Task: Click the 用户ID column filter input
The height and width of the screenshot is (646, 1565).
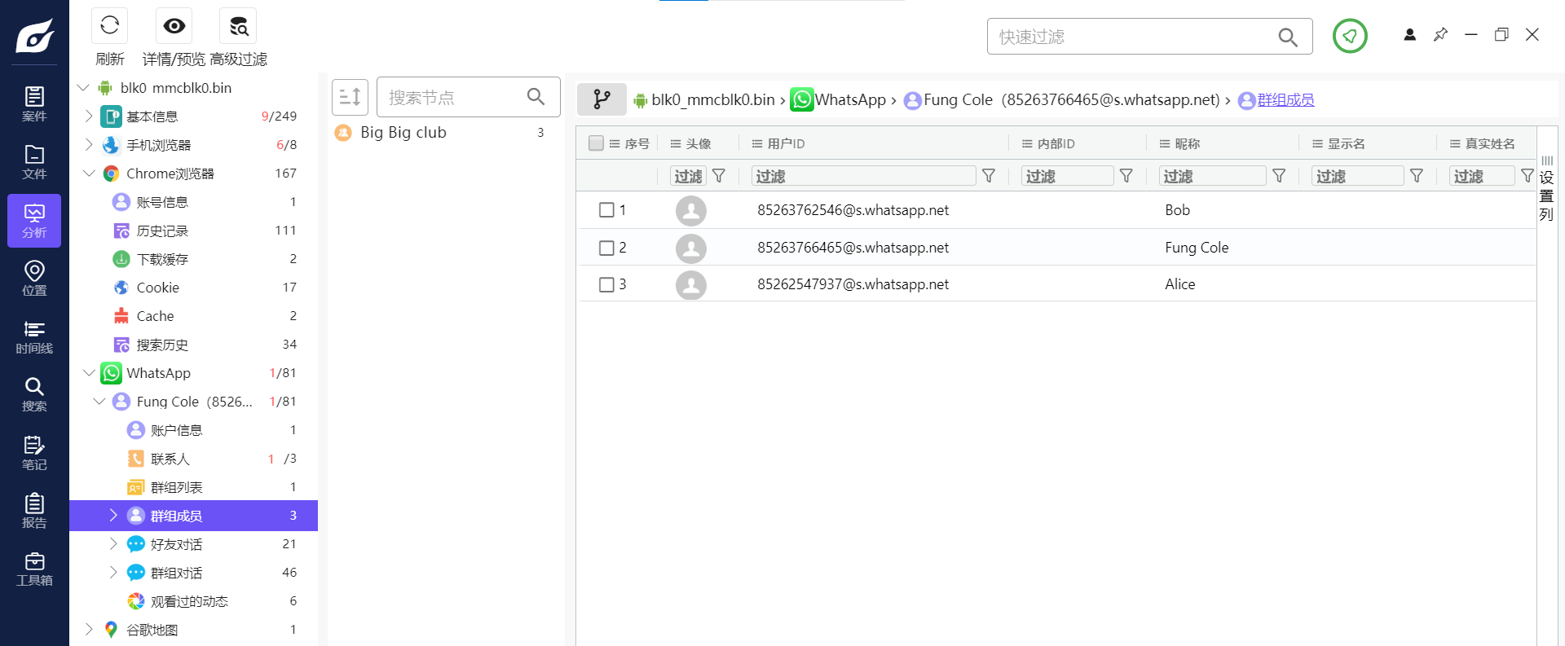Action: 863,176
